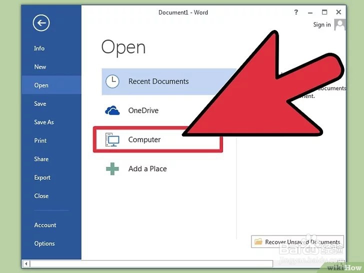Click the user avatar icon beside Sign in
Viewport: 364px width, 273px height.
340,24
